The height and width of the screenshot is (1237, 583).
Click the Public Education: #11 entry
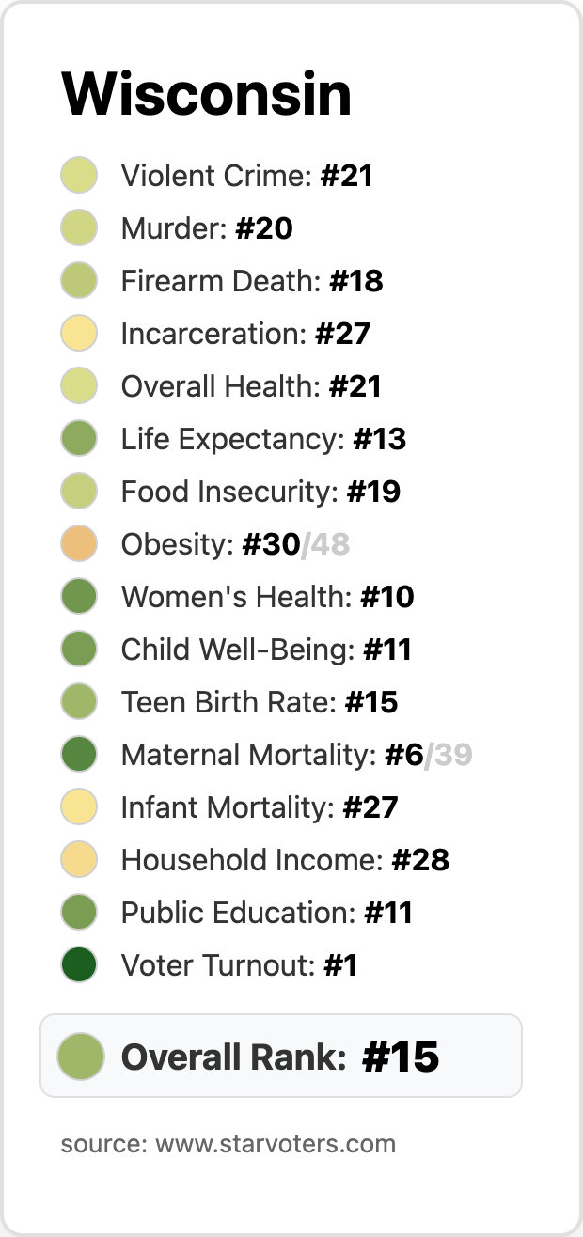[267, 913]
